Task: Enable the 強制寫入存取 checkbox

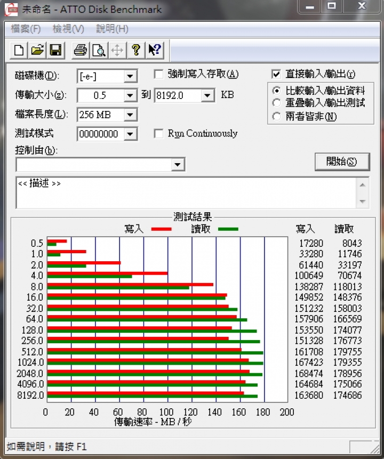Action: (158, 74)
